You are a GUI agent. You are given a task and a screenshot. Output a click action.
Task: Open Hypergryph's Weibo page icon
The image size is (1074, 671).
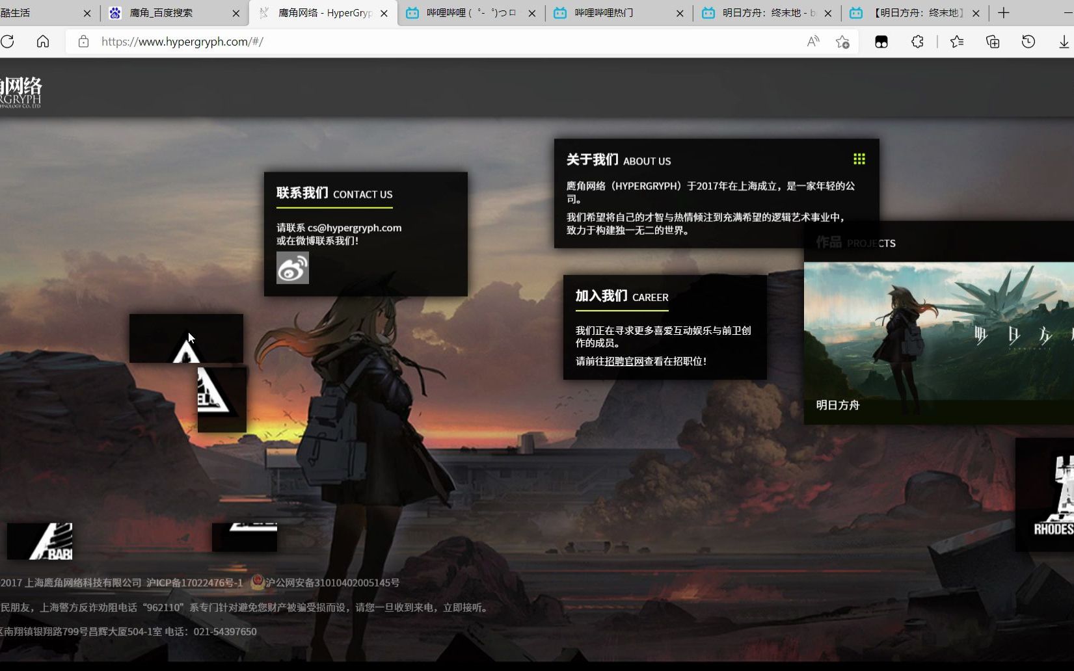[293, 267]
